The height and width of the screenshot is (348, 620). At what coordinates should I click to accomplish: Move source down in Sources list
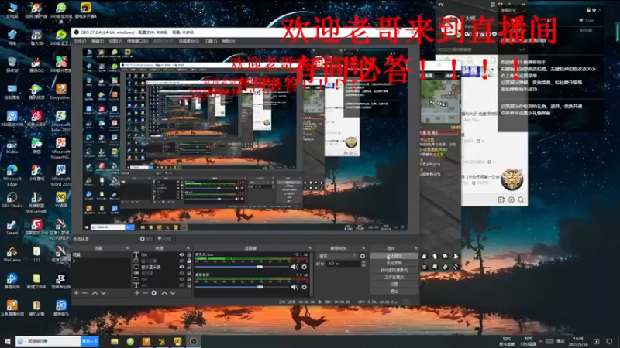(173, 293)
